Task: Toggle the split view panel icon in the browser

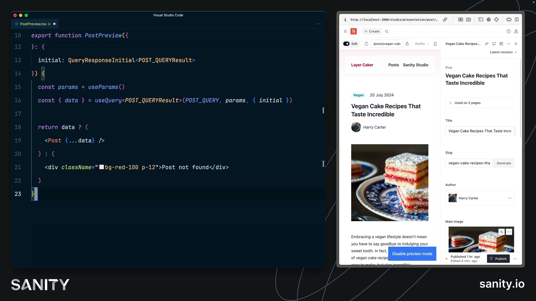Action: pyautogui.click(x=517, y=20)
